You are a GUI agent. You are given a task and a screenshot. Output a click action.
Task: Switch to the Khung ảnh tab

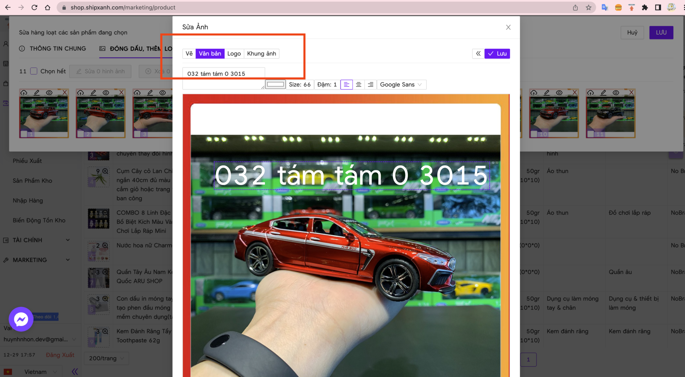[262, 53]
